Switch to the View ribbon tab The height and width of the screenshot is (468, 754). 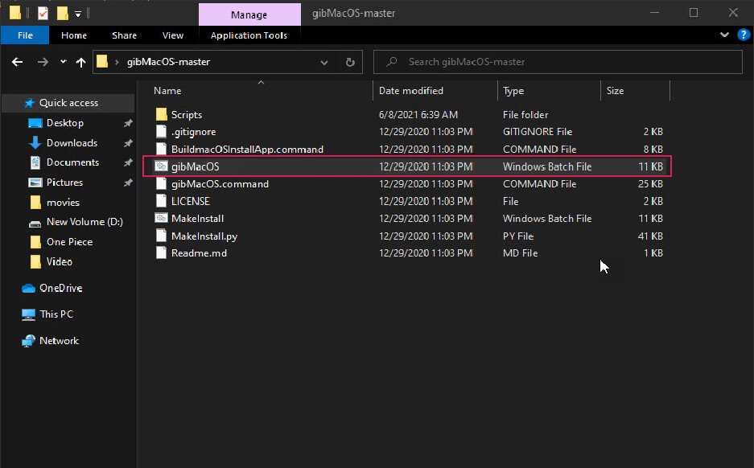coord(173,35)
